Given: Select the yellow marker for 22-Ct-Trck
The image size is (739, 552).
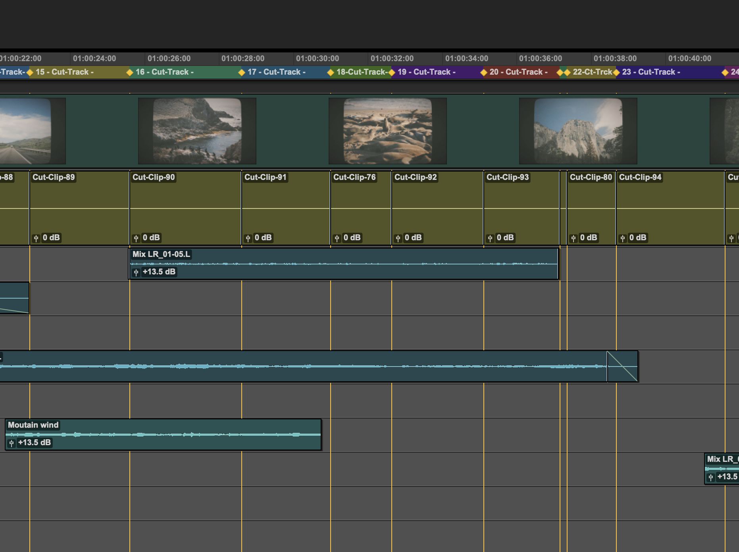Looking at the screenshot, I should [x=567, y=72].
